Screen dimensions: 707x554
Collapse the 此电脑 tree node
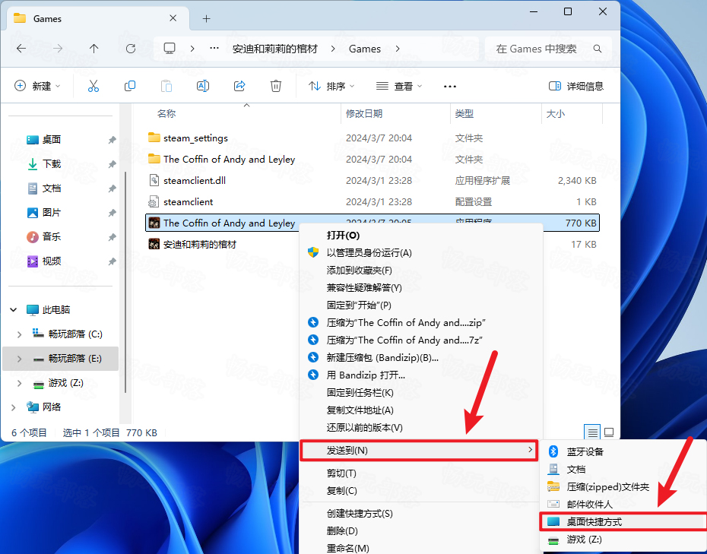click(x=14, y=310)
